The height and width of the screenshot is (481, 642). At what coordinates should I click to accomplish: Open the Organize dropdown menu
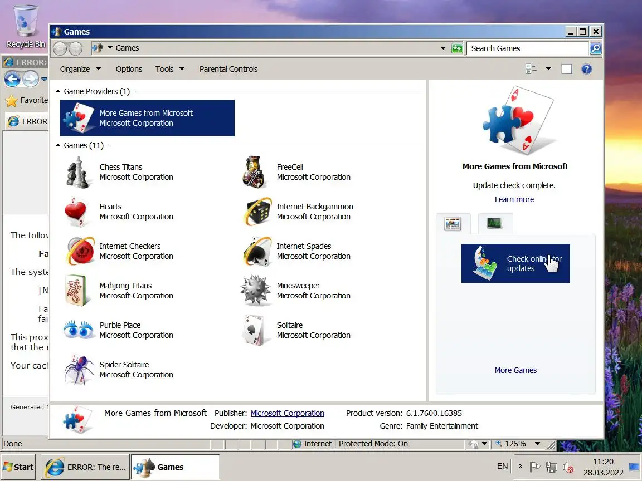[80, 69]
